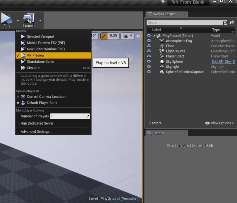Choose Standalone Game mode
This screenshot has width=237, height=203.
[53, 61]
